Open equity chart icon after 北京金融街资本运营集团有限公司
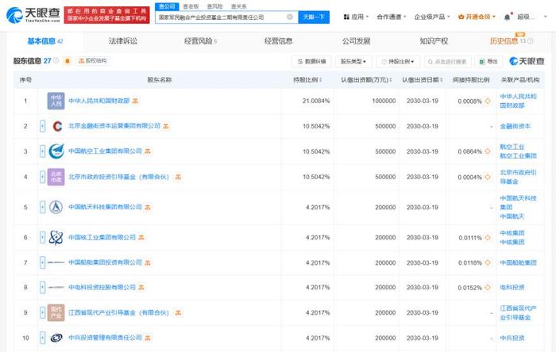Image resolution: width=556 pixels, height=352 pixels. 166,126
